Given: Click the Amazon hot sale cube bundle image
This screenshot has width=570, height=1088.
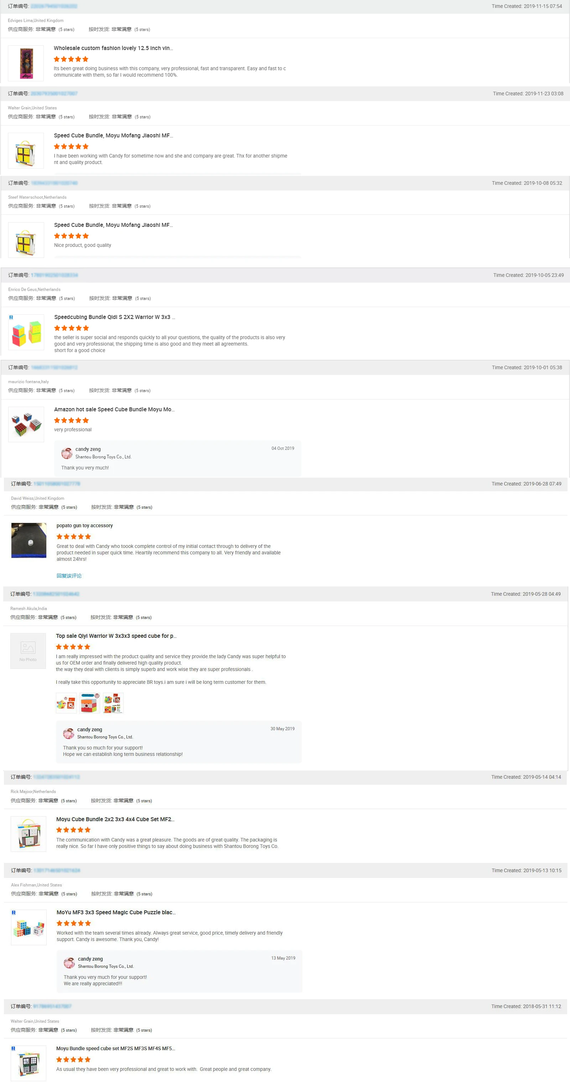Looking at the screenshot, I should click(x=26, y=424).
